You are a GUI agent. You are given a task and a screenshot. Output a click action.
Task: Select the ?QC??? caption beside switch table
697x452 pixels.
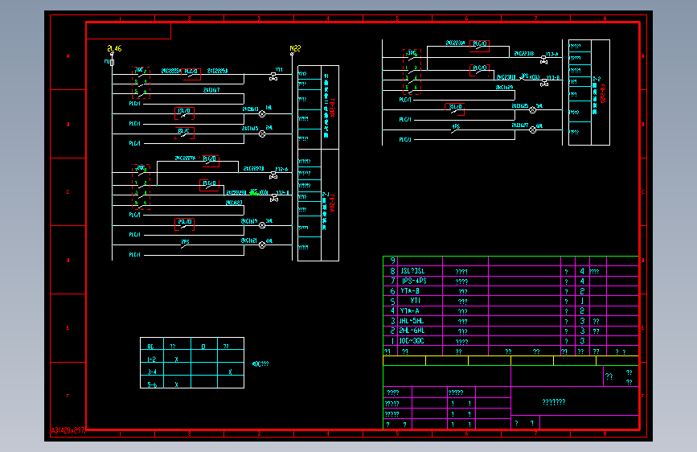(x=260, y=364)
